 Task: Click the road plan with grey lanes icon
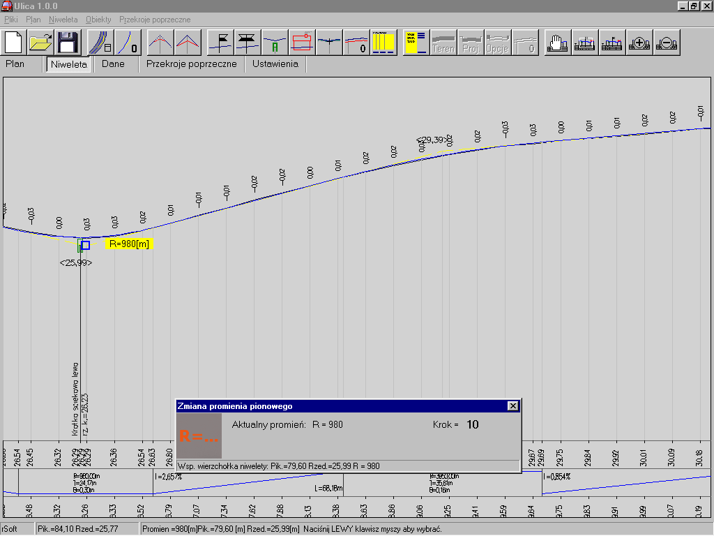[100, 43]
